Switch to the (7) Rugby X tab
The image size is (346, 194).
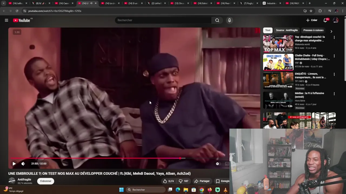pos(249,3)
